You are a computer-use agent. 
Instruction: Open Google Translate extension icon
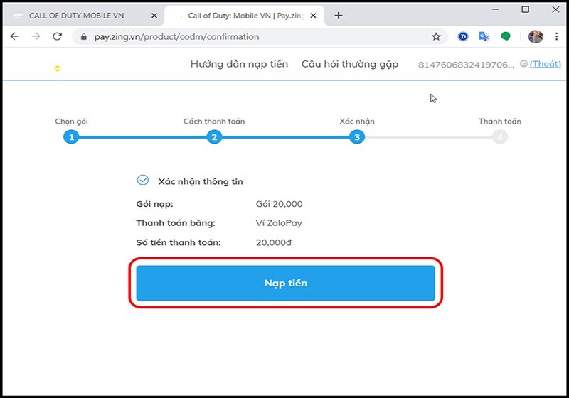484,36
